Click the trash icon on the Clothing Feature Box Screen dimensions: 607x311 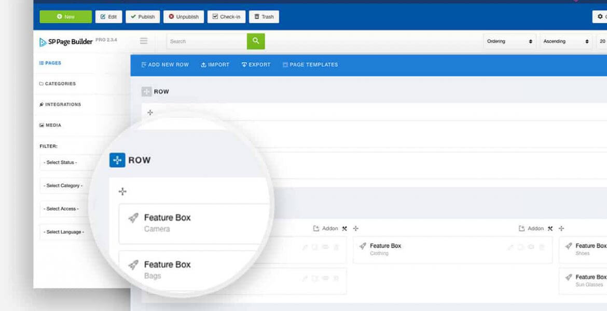pyautogui.click(x=542, y=247)
